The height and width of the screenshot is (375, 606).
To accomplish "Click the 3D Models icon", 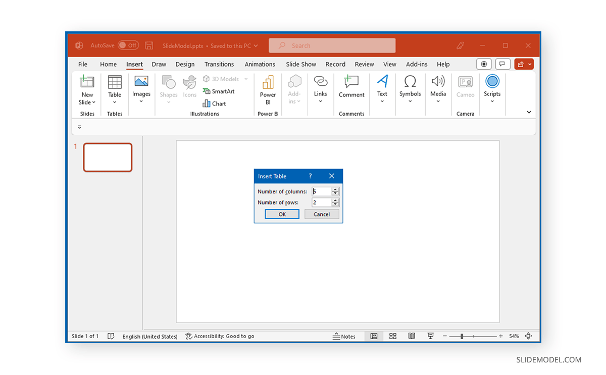I will coord(206,79).
